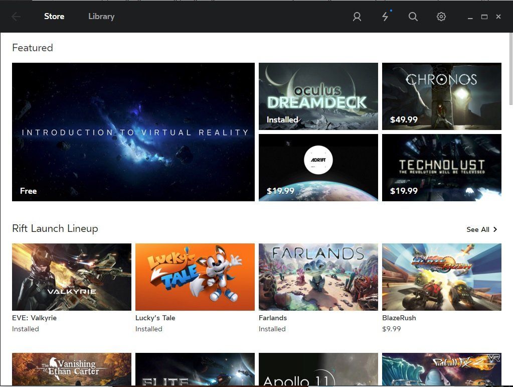Open the Introduction to Virtual Reality banner
This screenshot has height=387, width=513.
point(133,132)
